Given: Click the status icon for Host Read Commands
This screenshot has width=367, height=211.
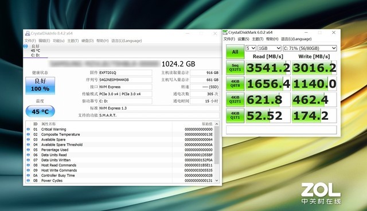Looking at the screenshot, I should (x=28, y=165).
